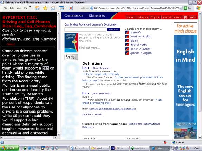
Task: Click the IE window title page icon
Action: tap(2, 2)
